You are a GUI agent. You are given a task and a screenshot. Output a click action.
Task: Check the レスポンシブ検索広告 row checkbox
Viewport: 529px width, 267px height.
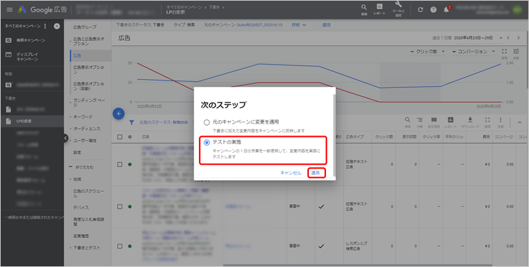pos(120,246)
